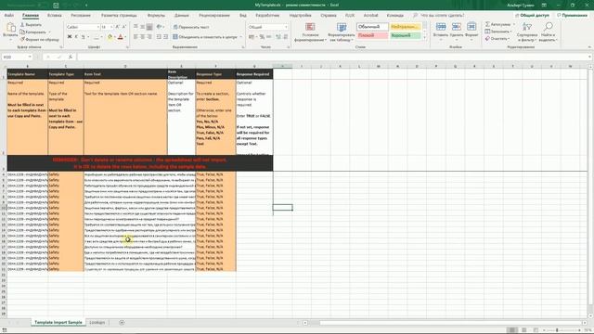
Task: Click the Copy (Копировать) button
Action: 33,32
